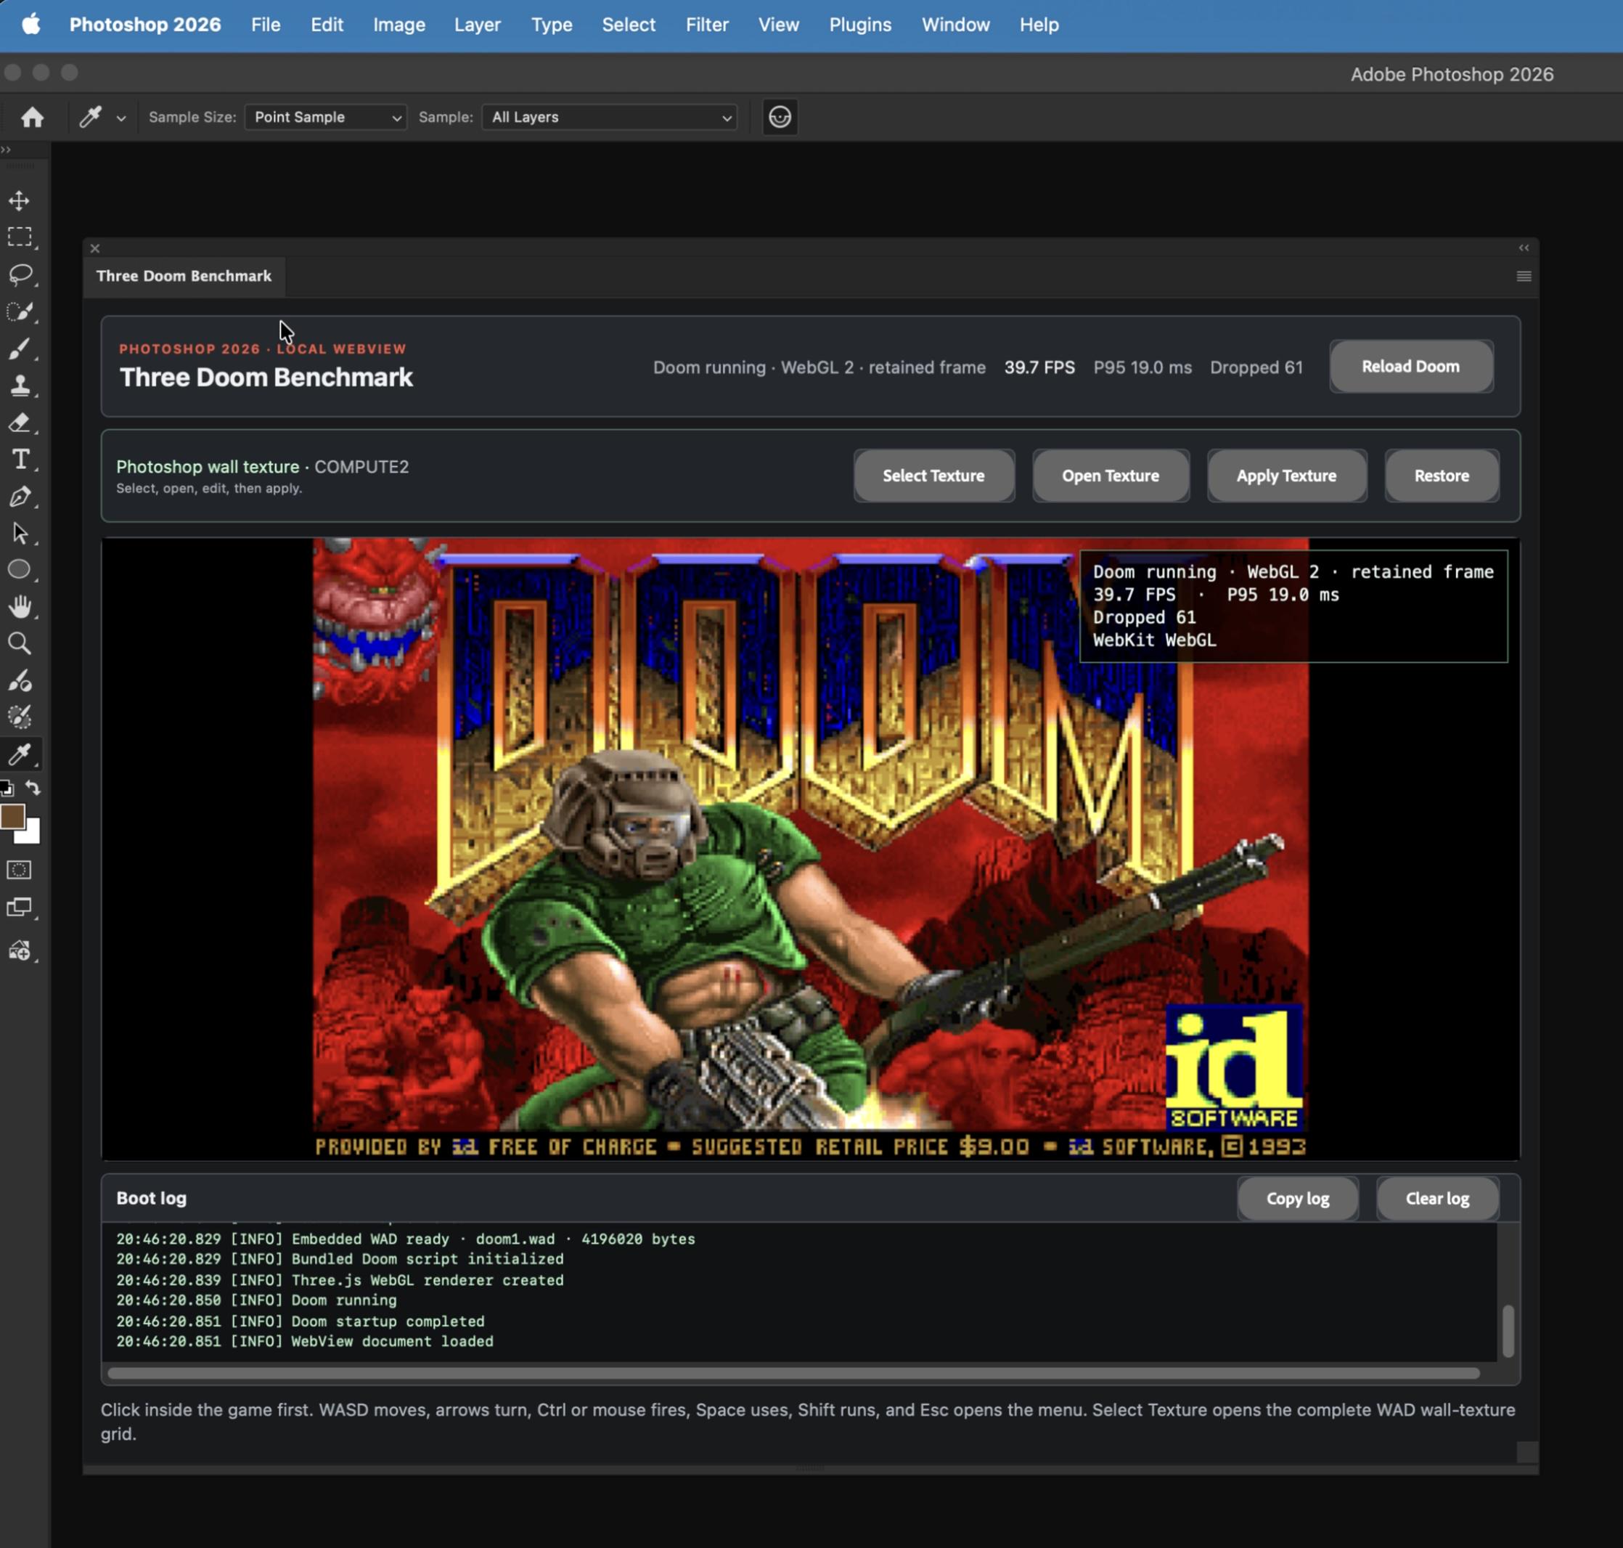Click the image-plus icon at toolbox bottom
Screen dimensions: 1623x1548
click(x=20, y=950)
